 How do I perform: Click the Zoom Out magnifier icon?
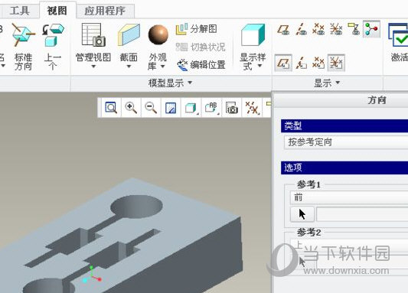(151, 108)
